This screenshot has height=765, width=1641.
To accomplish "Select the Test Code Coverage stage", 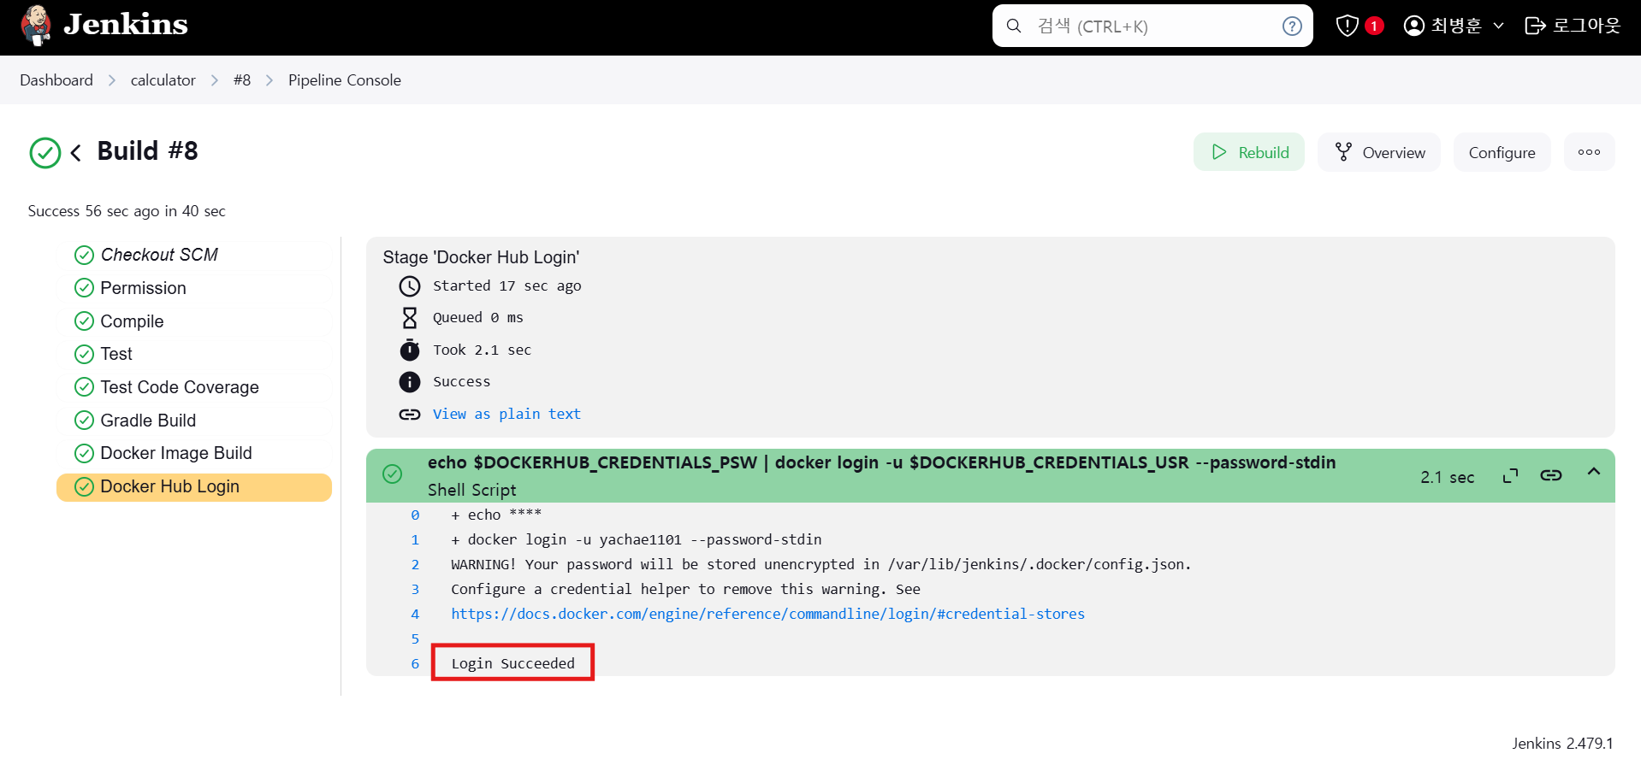I will pos(193,387).
